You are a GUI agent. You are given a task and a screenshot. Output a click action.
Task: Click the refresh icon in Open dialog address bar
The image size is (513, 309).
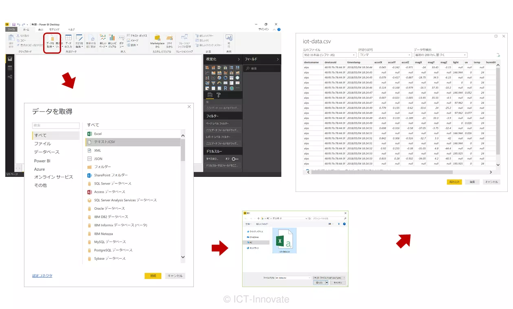(x=309, y=218)
